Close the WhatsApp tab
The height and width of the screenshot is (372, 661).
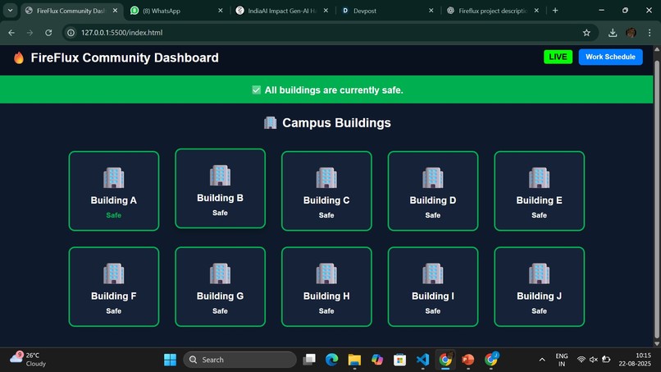(220, 11)
